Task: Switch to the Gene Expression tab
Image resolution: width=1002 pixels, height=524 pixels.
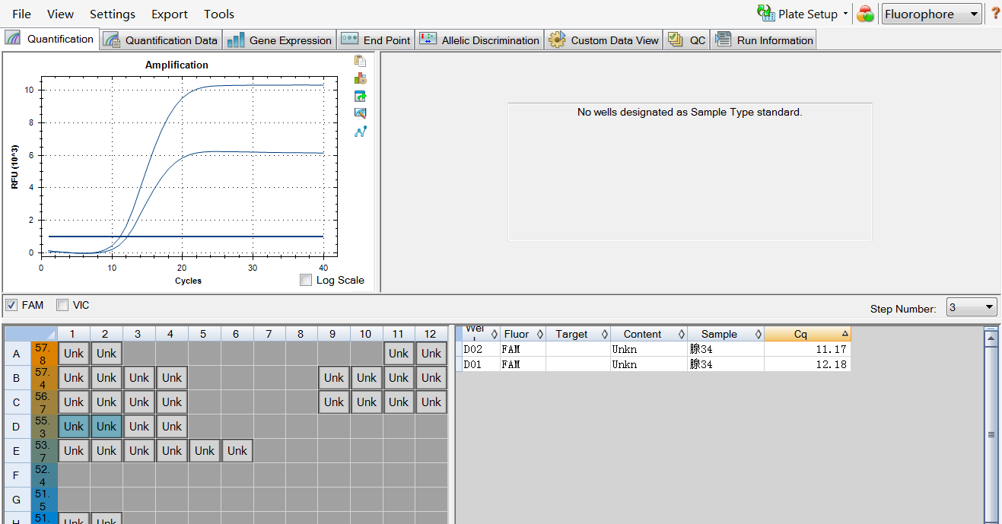Action: [279, 40]
